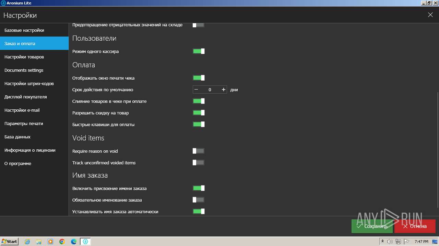Image resolution: width=439 pixels, height=246 pixels.
Task: Toggle Устанавливать имя заказа автоматически
Action: coord(199,211)
